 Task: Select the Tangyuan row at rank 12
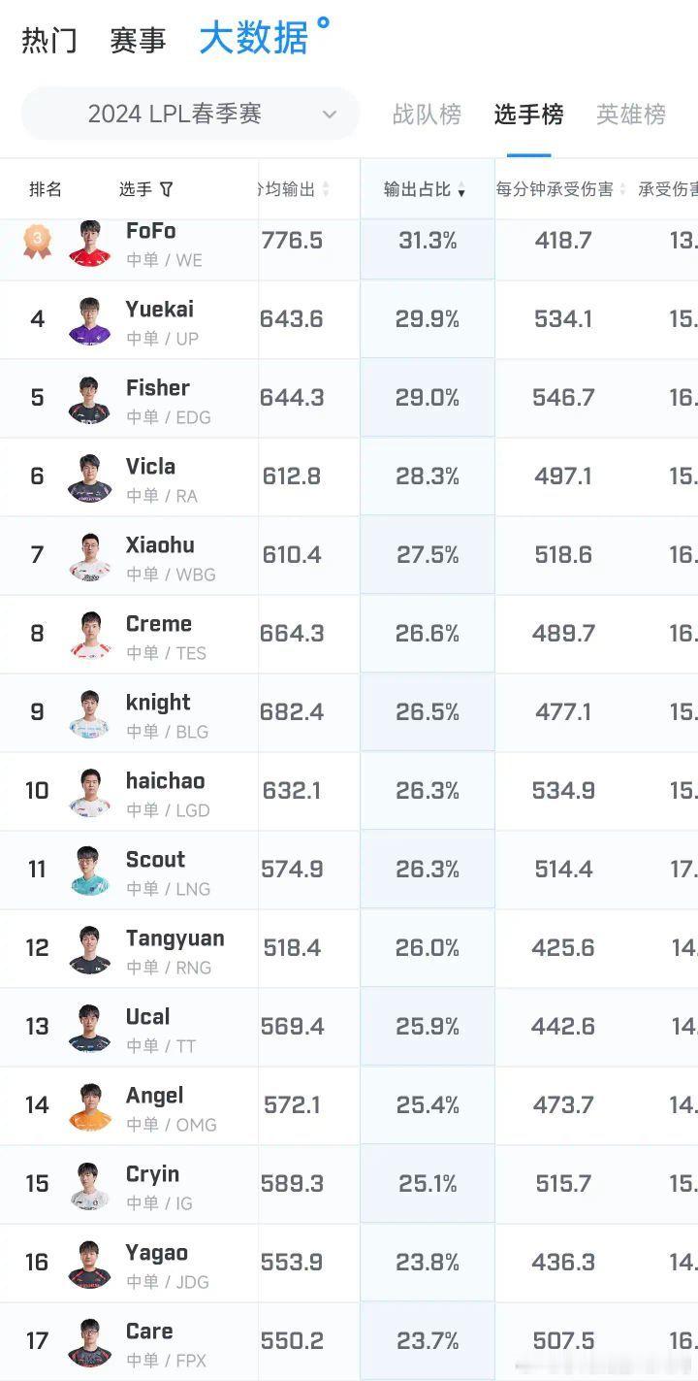[349, 949]
